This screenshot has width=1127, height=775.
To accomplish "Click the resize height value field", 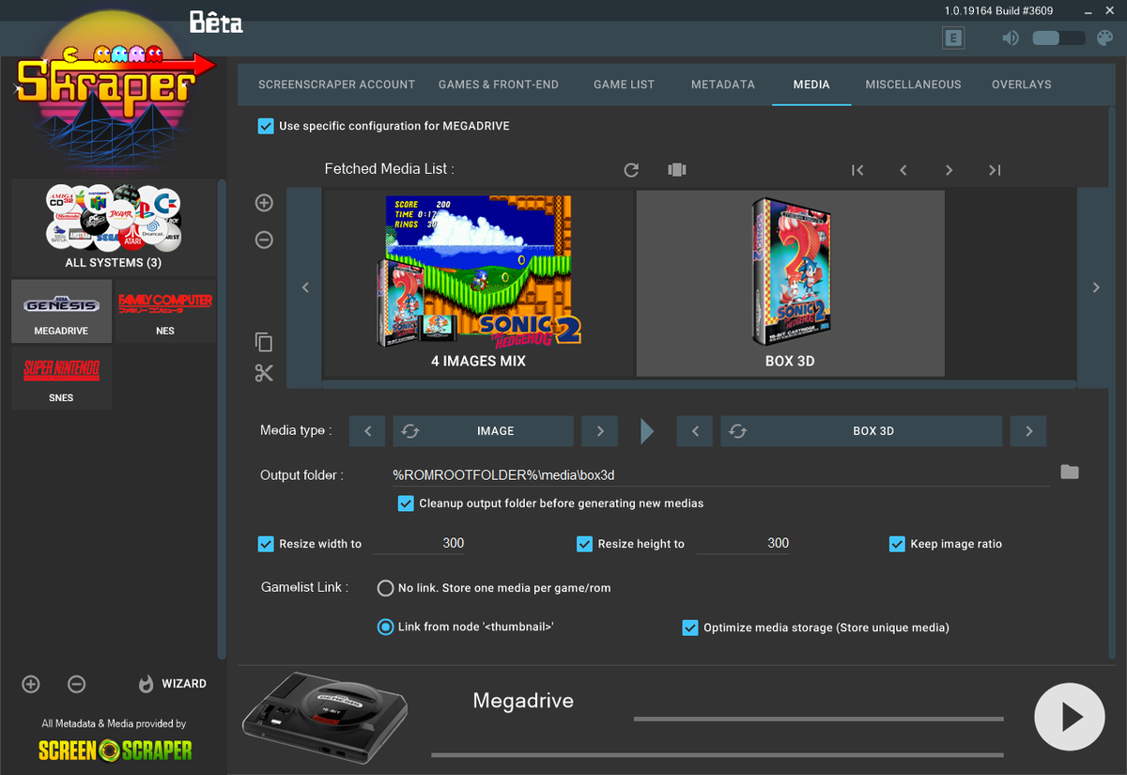I will (x=743, y=544).
